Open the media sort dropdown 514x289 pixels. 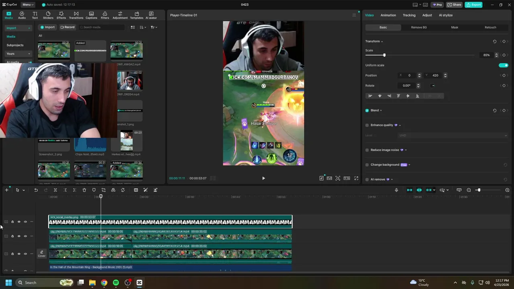(143, 27)
